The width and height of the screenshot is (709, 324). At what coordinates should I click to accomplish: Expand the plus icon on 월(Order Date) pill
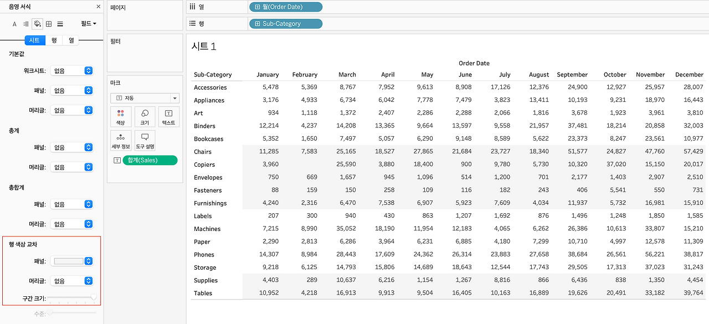[x=258, y=7]
